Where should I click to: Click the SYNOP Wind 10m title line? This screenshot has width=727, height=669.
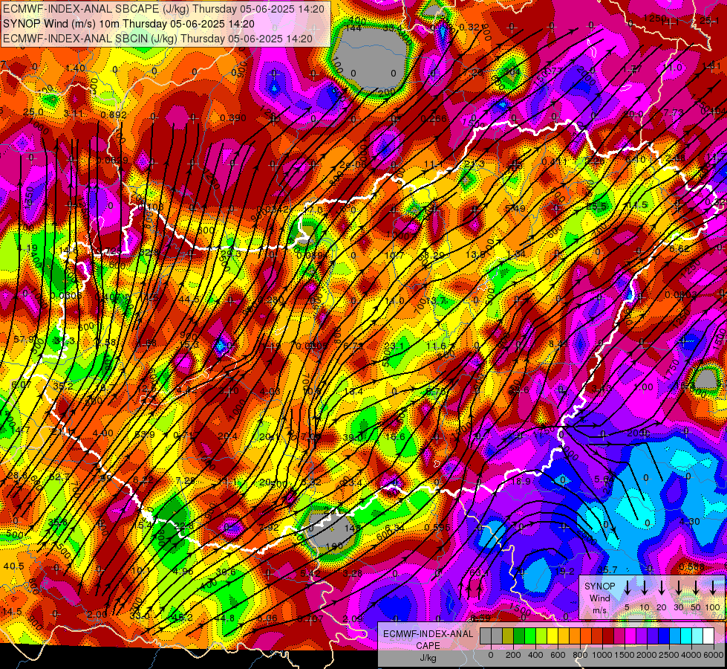129,24
